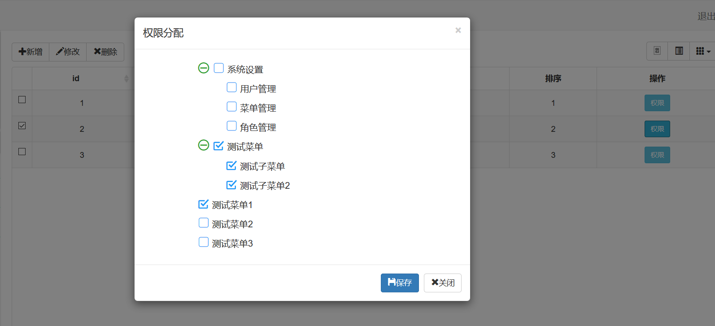
Task: Click the 操作 column header
Action: 657,78
